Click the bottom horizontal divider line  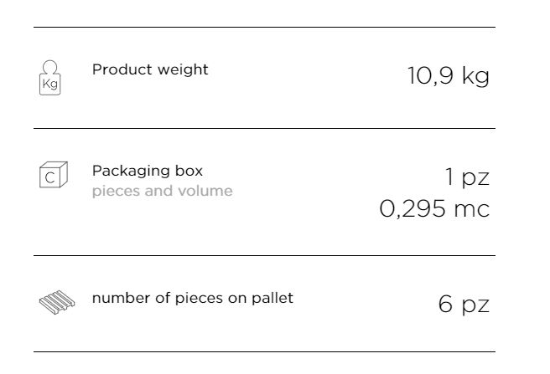click(264, 351)
